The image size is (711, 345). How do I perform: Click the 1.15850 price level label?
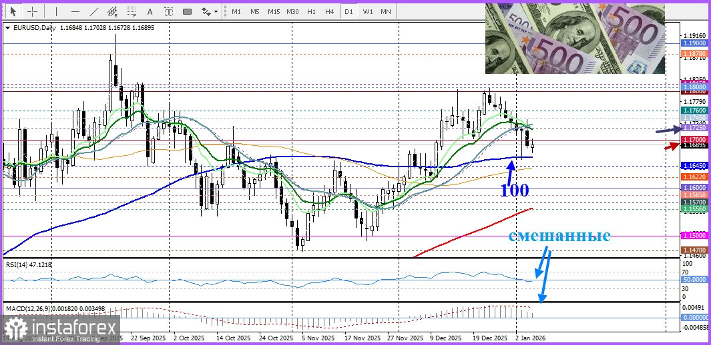click(694, 194)
